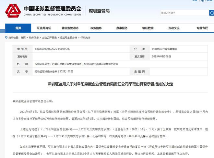The height and width of the screenshot is (158, 214).
Task: Click the blue search magnifier button
Action: click(212, 13)
